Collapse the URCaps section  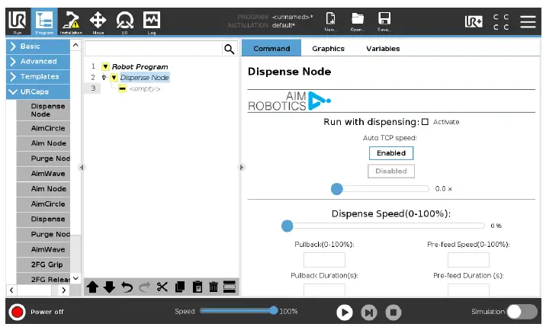(38, 92)
